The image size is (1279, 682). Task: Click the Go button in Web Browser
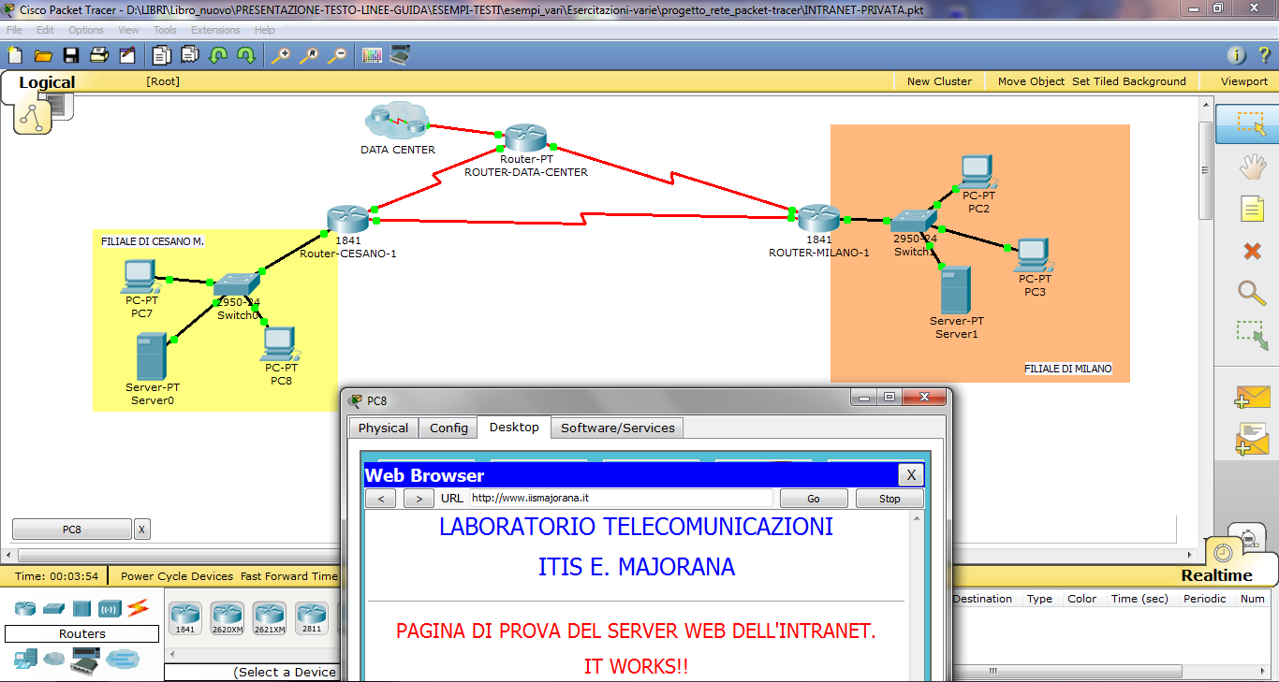pos(814,499)
